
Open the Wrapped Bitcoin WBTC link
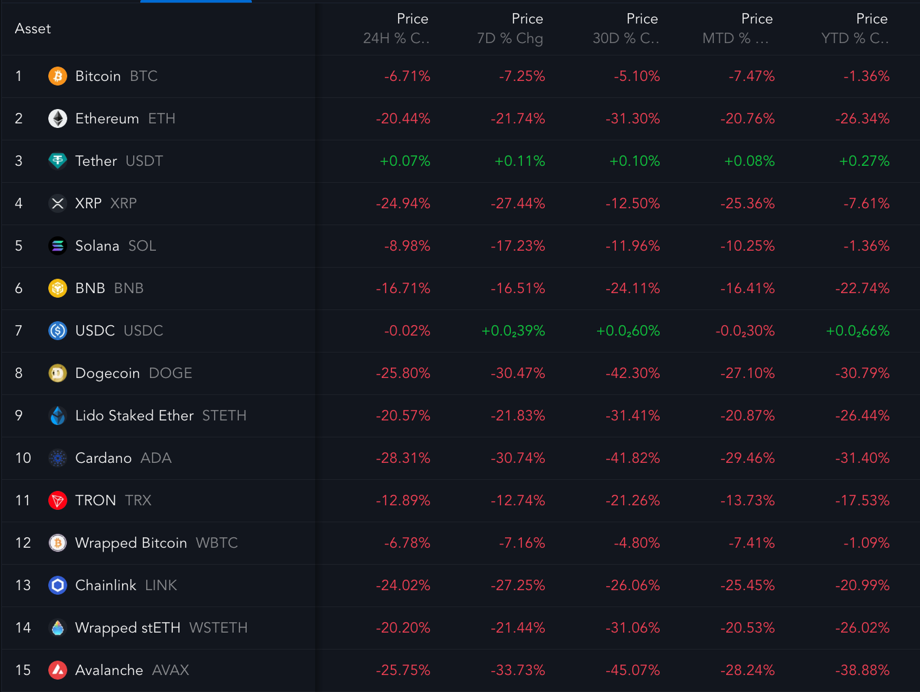point(157,543)
